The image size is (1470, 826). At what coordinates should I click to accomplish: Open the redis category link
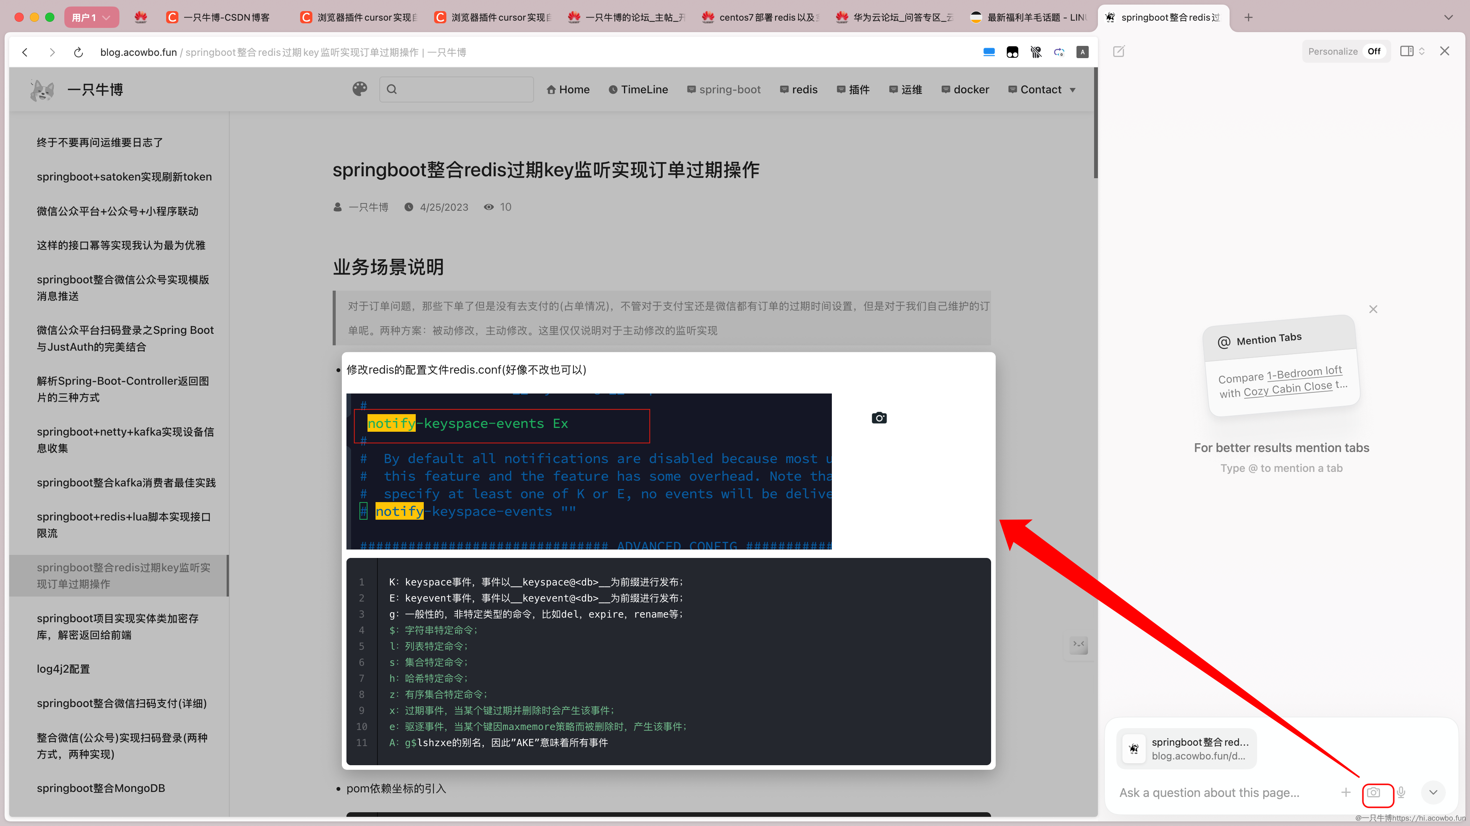tap(798, 89)
